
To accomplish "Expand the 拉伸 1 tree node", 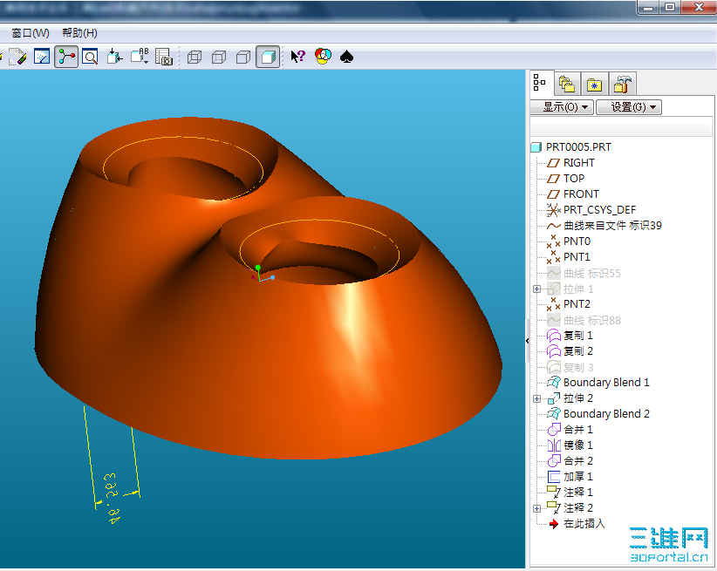I will click(x=537, y=289).
